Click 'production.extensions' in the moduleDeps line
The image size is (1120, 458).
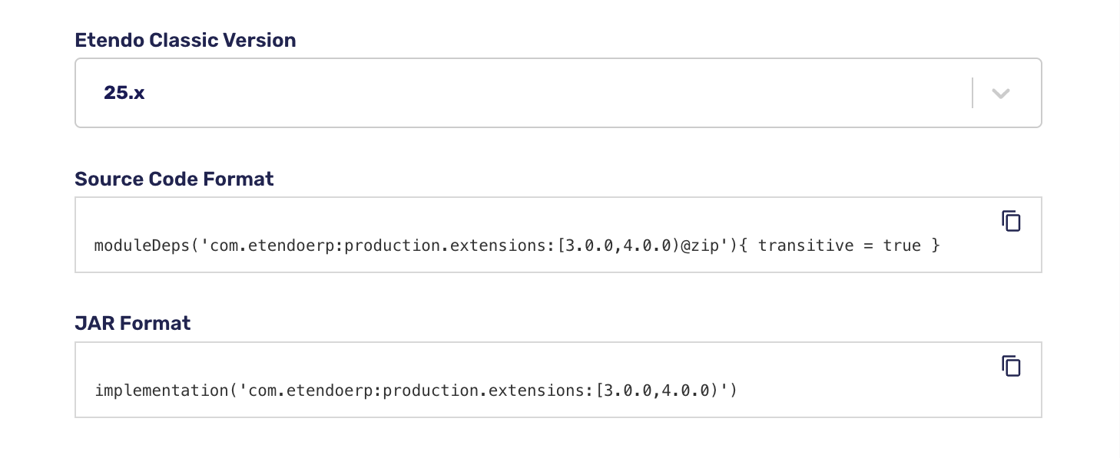tap(446, 246)
